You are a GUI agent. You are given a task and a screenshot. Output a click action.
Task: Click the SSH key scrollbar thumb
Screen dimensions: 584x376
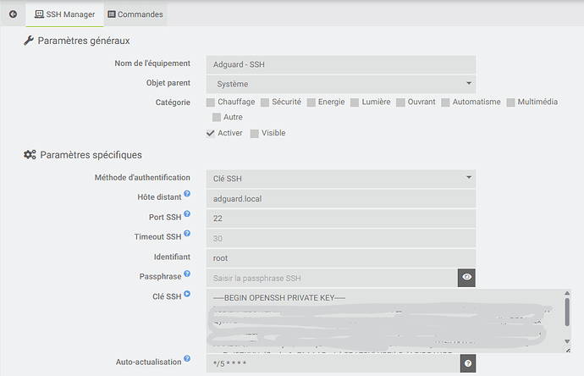tap(567, 312)
